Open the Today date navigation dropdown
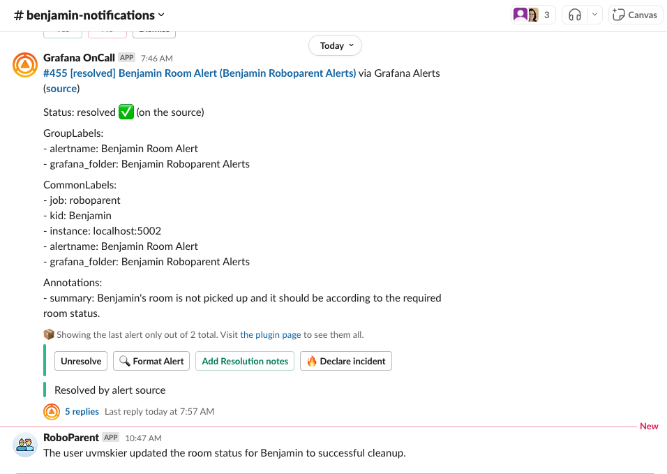Image resolution: width=667 pixels, height=474 pixels. click(335, 45)
